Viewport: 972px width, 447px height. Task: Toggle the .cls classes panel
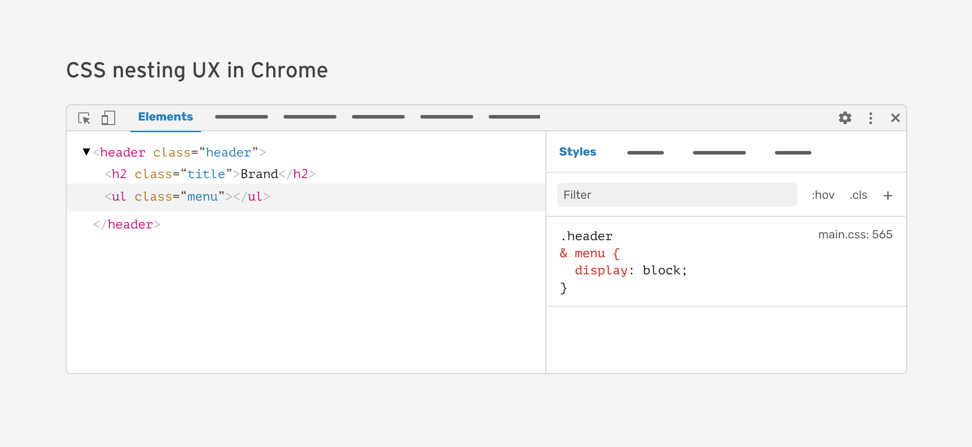pyautogui.click(x=858, y=195)
